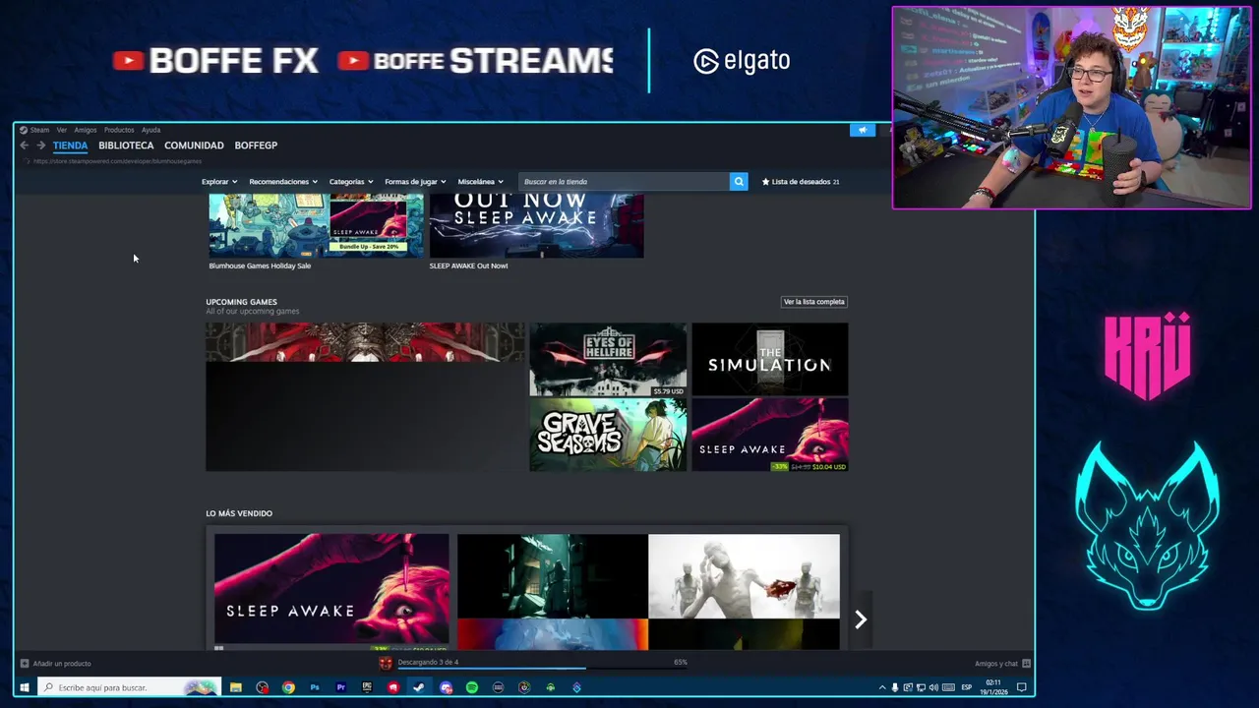Open the BOFFEGP profile tab
Image resolution: width=1259 pixels, height=708 pixels.
256,146
